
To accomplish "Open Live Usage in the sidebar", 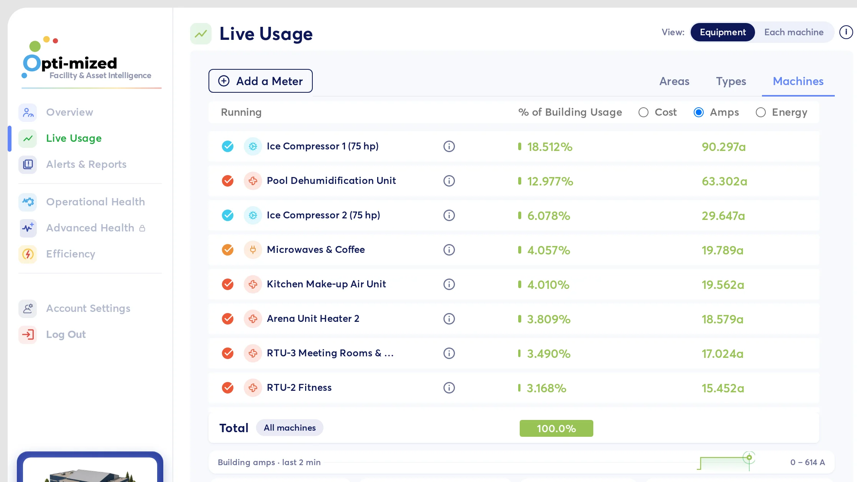I will [x=74, y=138].
